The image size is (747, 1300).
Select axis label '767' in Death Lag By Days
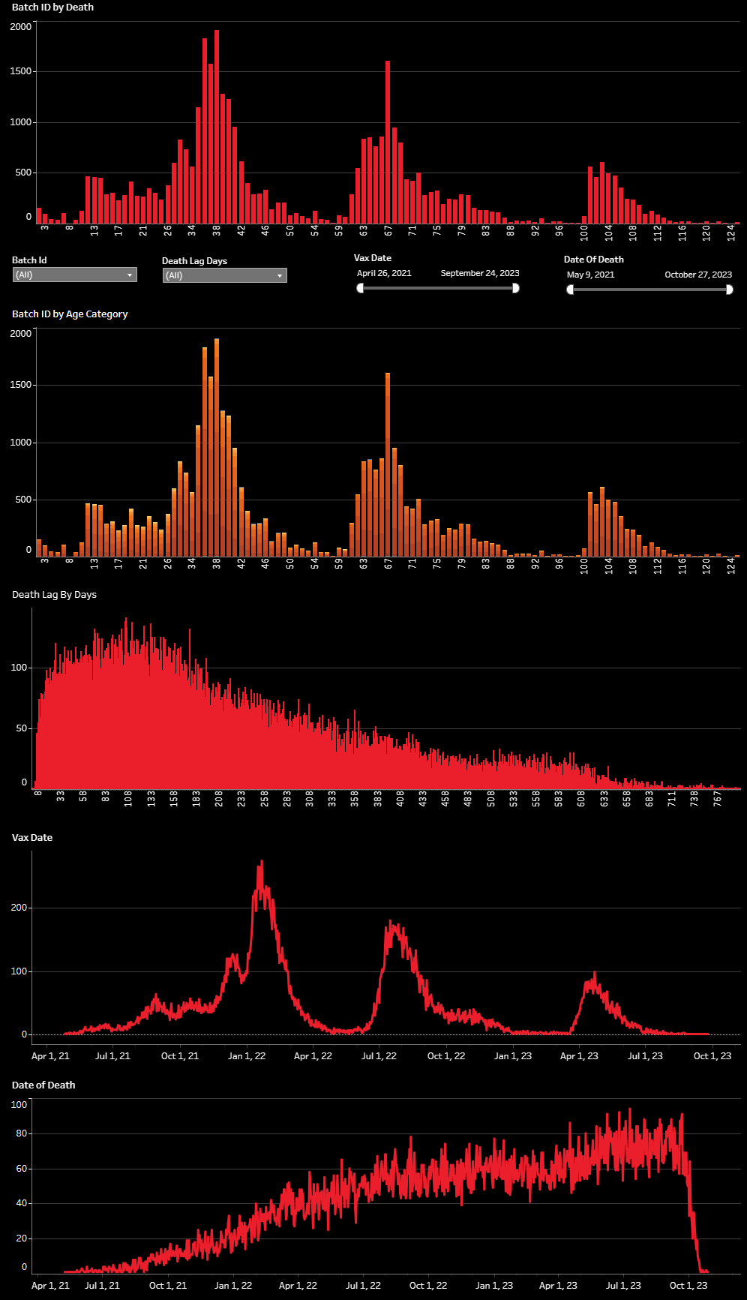[x=718, y=798]
